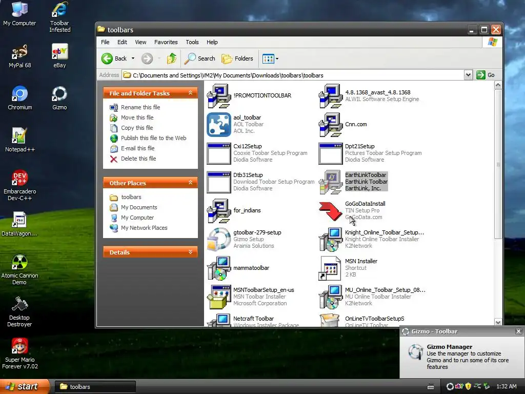Click Copy this file
The width and height of the screenshot is (525, 394).
tap(137, 128)
